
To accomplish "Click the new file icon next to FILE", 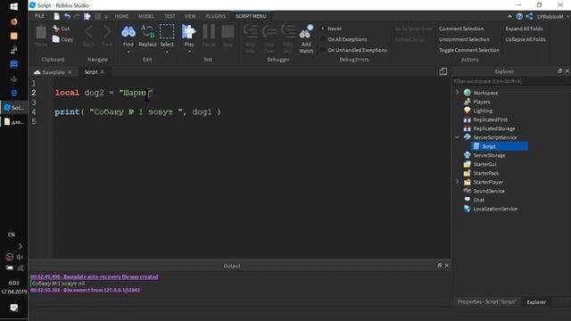I will (56, 16).
